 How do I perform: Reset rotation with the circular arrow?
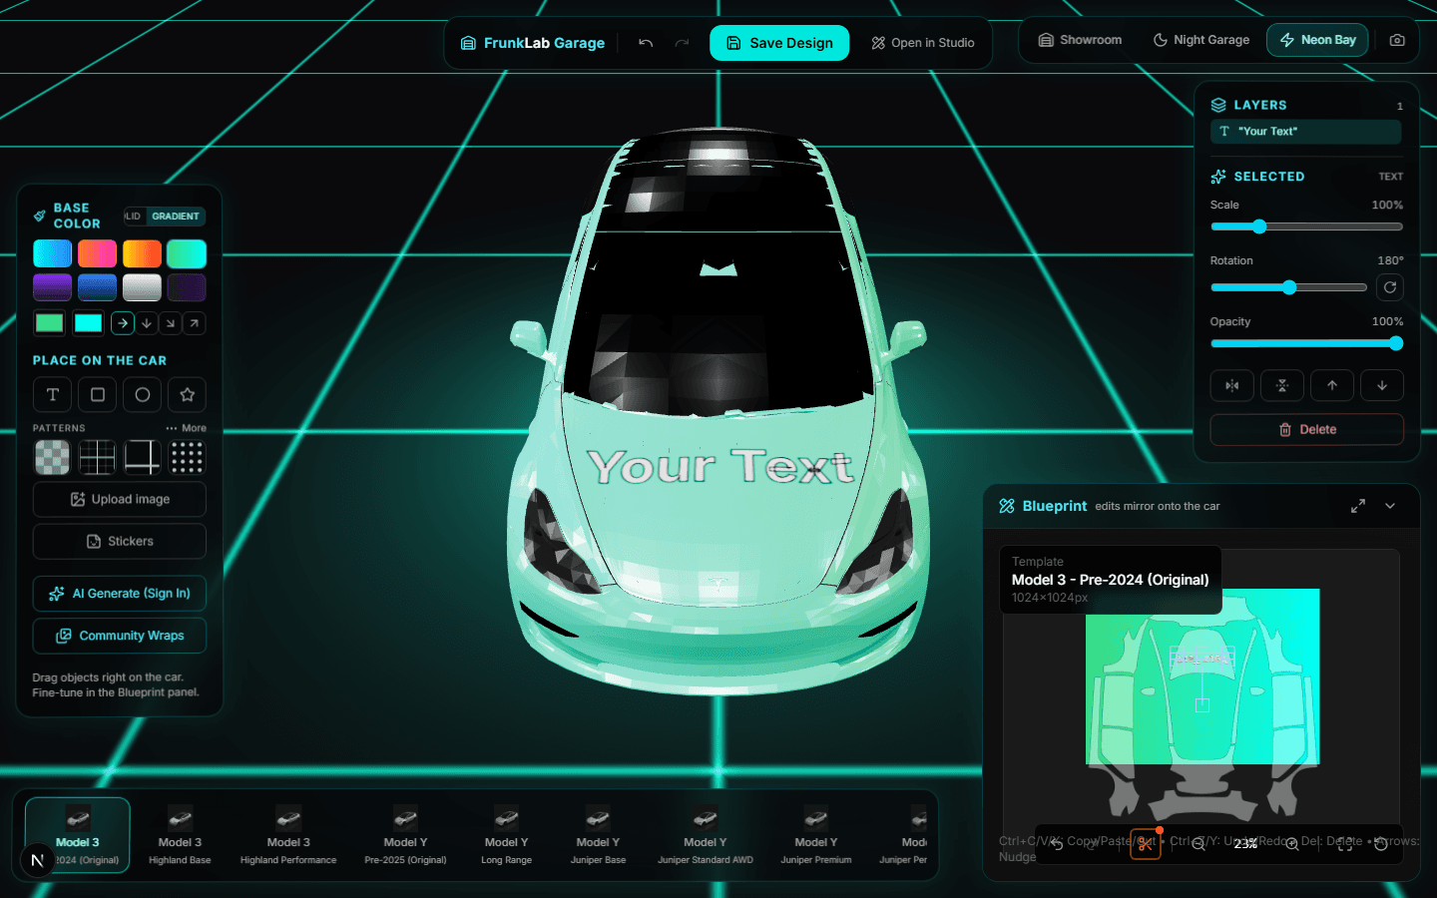(1390, 287)
